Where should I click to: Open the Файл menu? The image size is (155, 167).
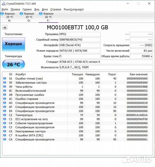coord(5,10)
